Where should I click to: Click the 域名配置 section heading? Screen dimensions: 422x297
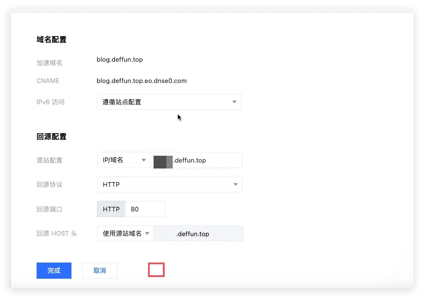coord(51,40)
